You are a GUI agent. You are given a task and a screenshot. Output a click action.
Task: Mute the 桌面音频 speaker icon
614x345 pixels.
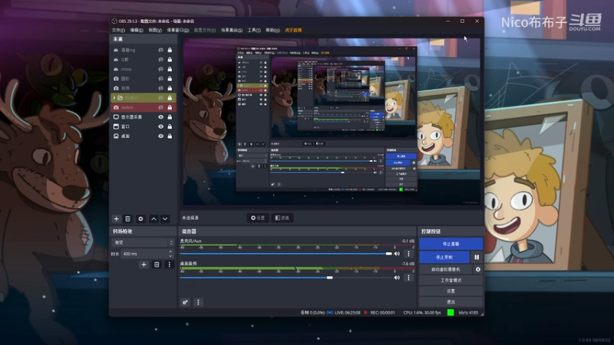397,278
